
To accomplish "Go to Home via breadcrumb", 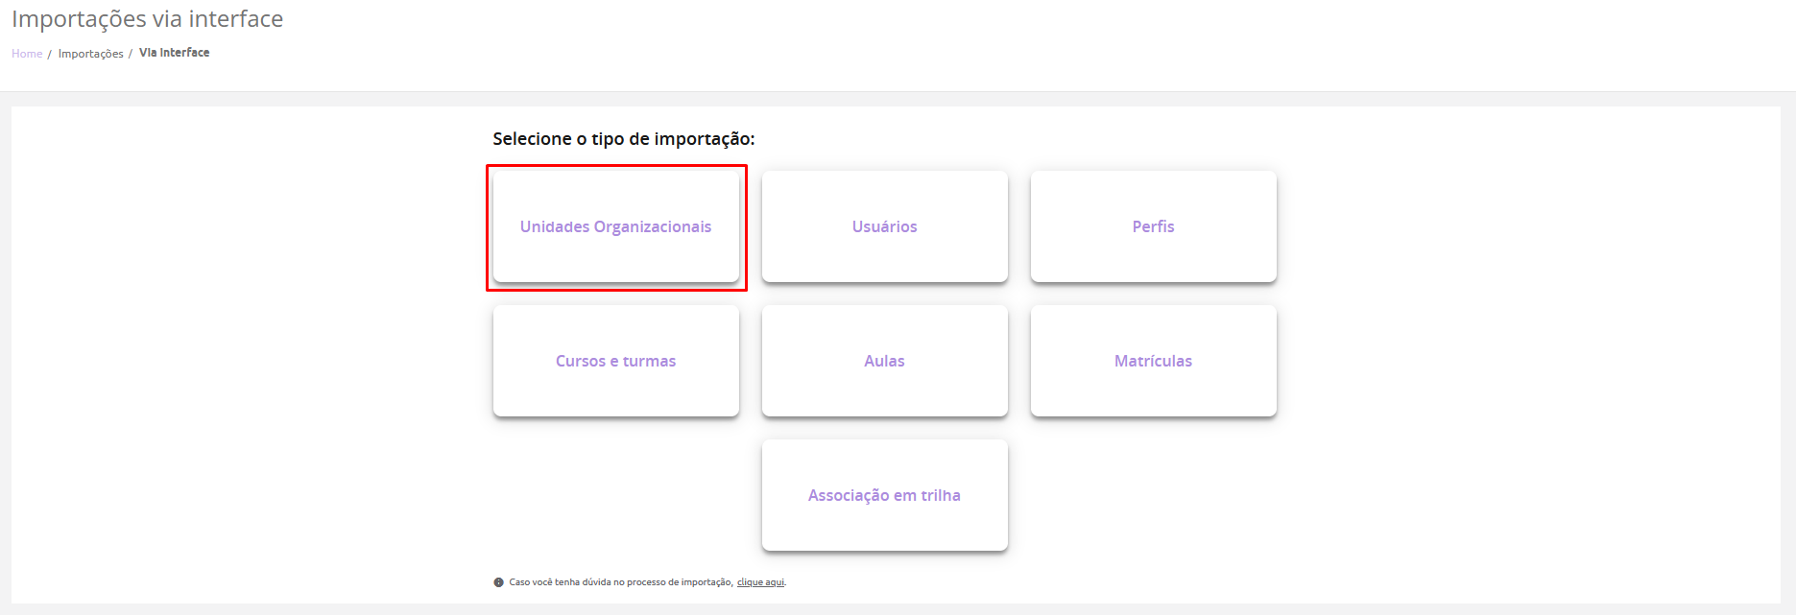I will [27, 54].
